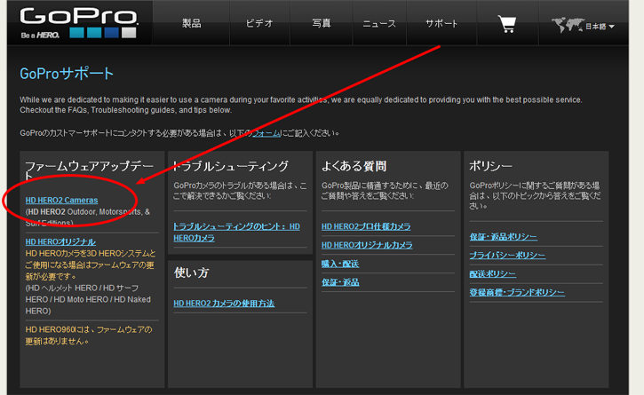Open the 日本語 language dropdown arrow
644x395 pixels.
click(x=611, y=27)
